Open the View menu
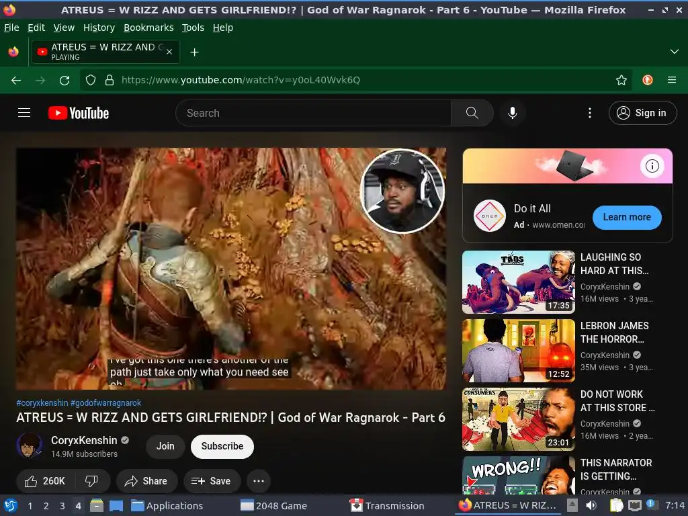Image resolution: width=688 pixels, height=516 pixels. click(64, 28)
